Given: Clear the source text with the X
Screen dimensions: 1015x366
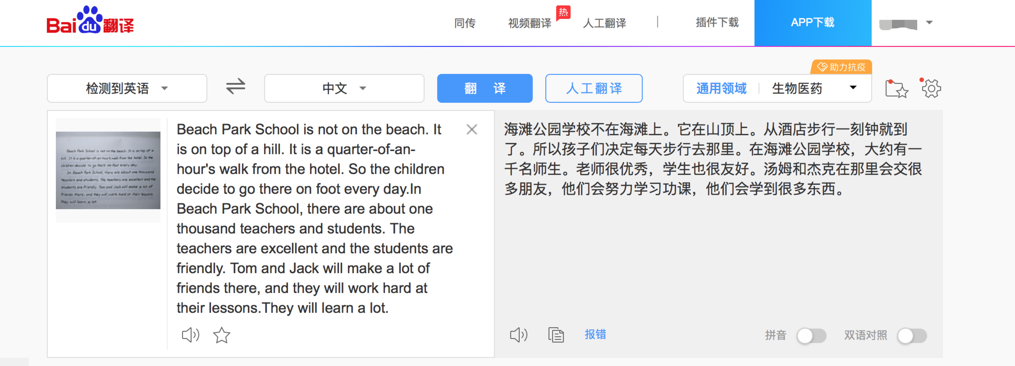Looking at the screenshot, I should (x=472, y=129).
